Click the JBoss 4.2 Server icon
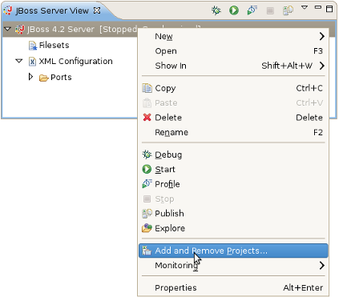This screenshot has width=339, height=297. click(x=20, y=29)
